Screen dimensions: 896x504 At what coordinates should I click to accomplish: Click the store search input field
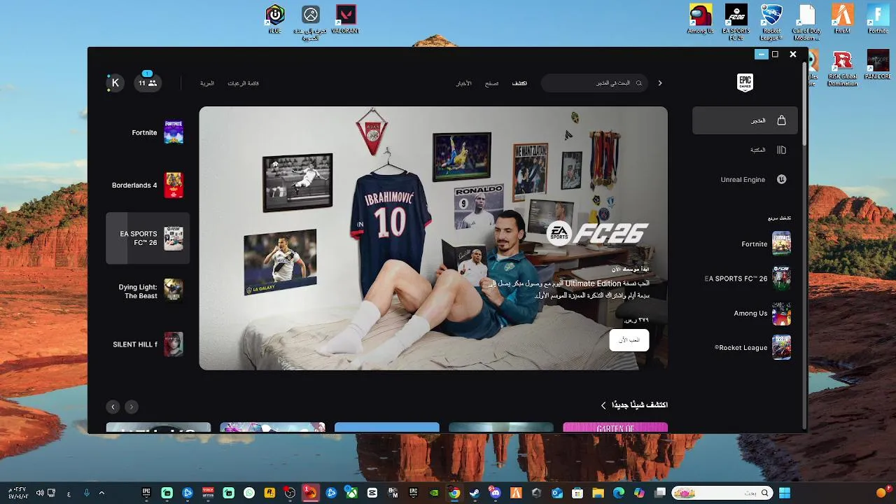[595, 83]
